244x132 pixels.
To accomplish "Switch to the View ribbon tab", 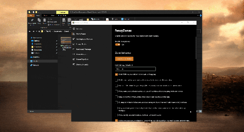I will click(x=52, y=15).
